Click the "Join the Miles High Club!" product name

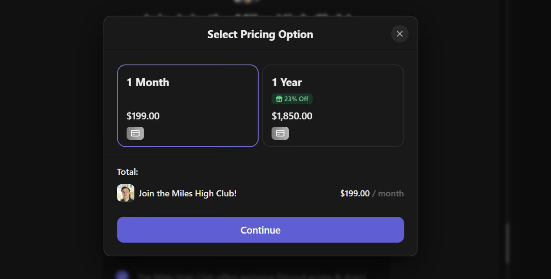coord(188,193)
